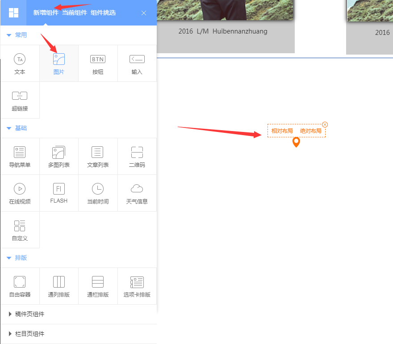The height and width of the screenshot is (344, 393).
Task: Expand the 稿件页组件 section
Action: 29,314
